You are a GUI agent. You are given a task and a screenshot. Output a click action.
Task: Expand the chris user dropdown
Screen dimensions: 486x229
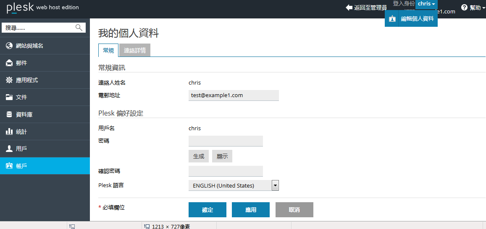coord(426,4)
